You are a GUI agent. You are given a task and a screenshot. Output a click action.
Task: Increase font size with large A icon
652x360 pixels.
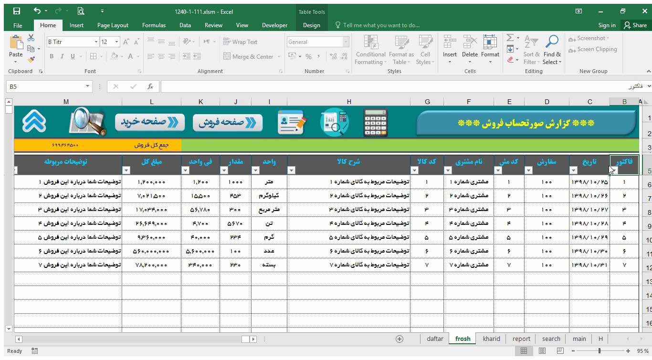coord(126,42)
